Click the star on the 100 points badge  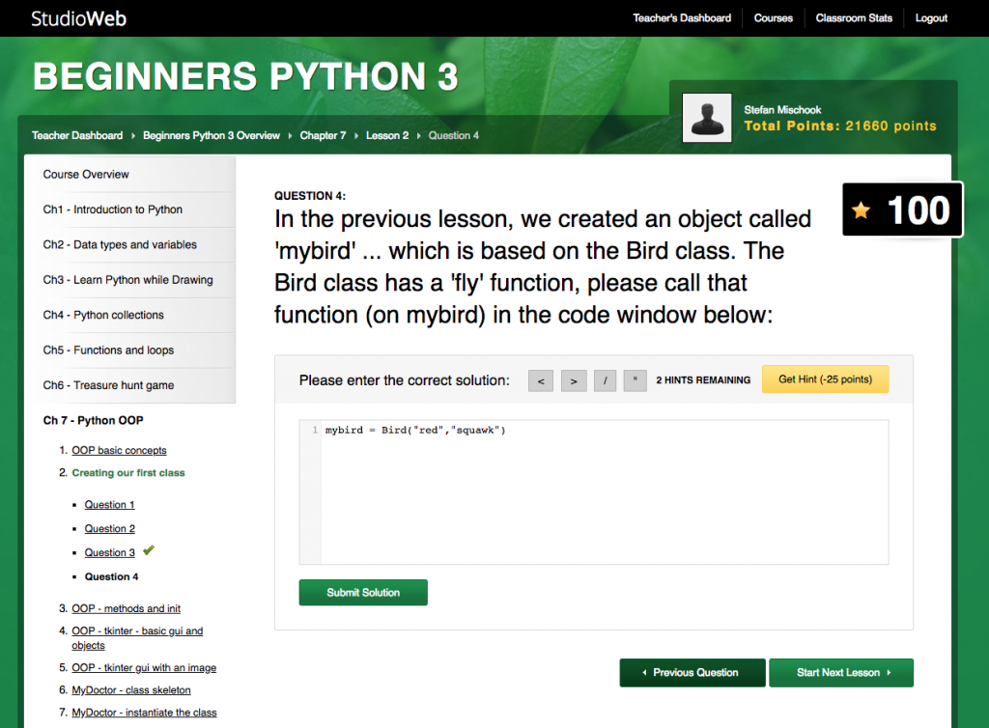click(862, 209)
